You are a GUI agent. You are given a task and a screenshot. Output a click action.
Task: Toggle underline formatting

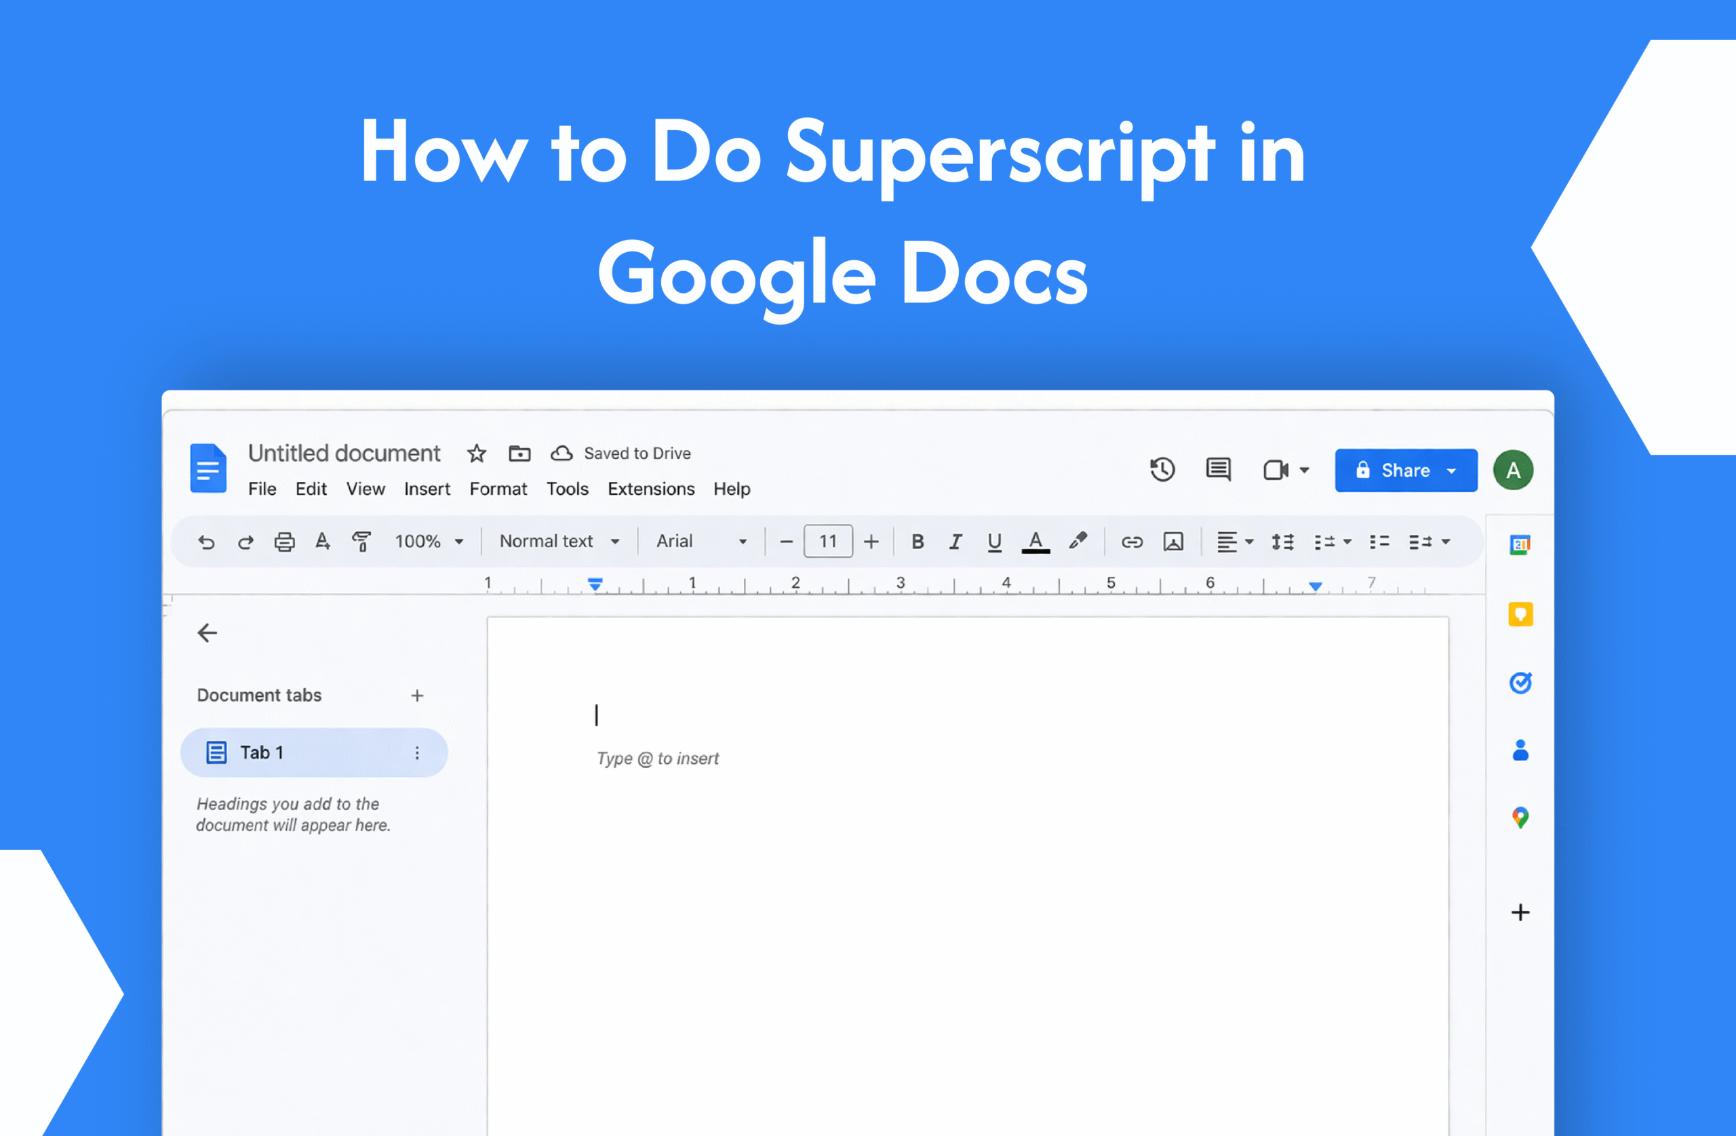point(994,542)
